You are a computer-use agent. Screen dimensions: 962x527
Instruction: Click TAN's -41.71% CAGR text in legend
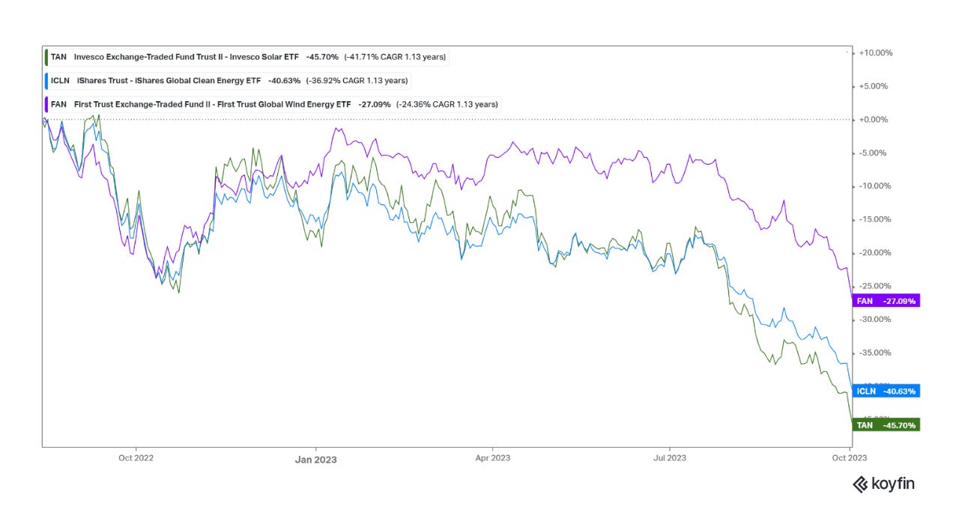396,57
